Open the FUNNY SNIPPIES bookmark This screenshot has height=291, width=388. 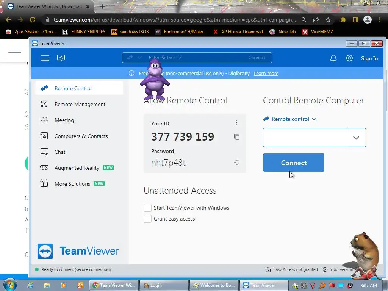coord(84,32)
